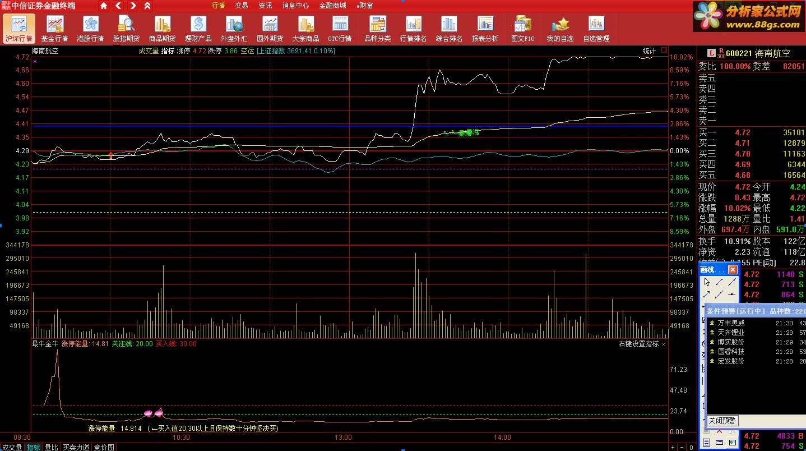
Task: Open 自选管理 watchlist management
Action: coord(596,29)
